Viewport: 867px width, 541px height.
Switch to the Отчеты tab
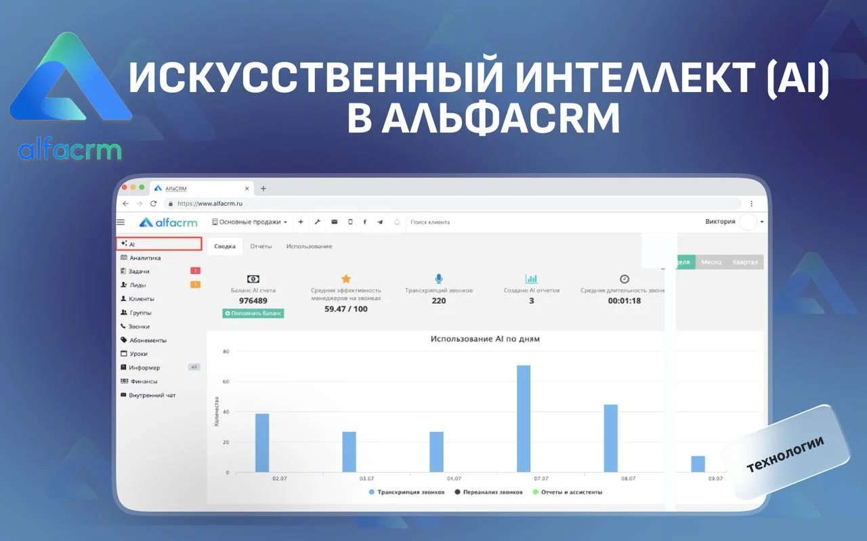(x=261, y=246)
